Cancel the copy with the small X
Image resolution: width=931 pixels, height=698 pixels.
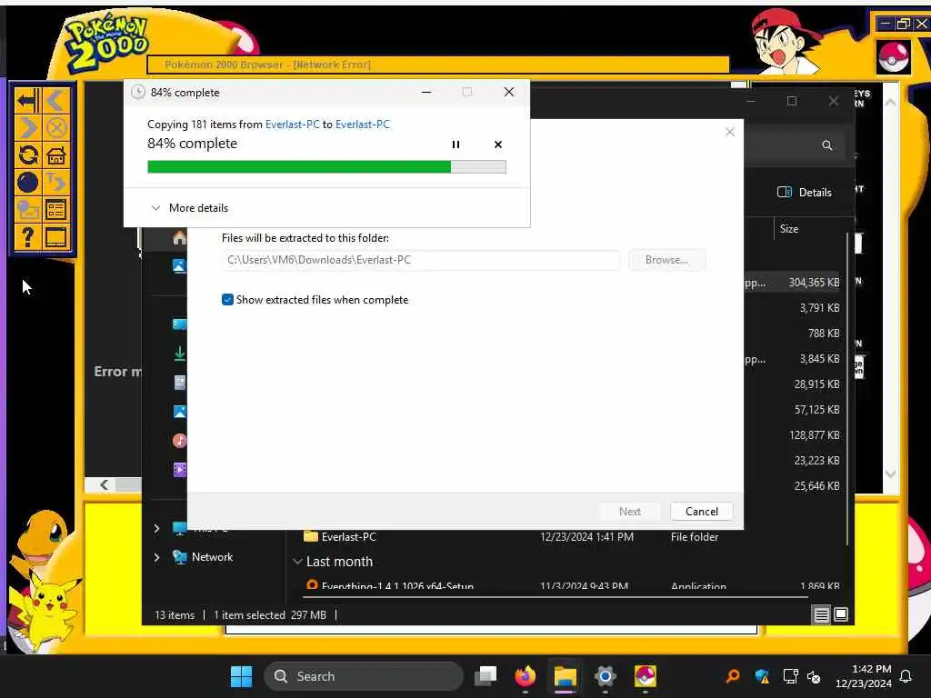click(498, 145)
